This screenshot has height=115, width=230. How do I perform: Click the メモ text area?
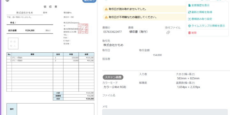(x=165, y=112)
